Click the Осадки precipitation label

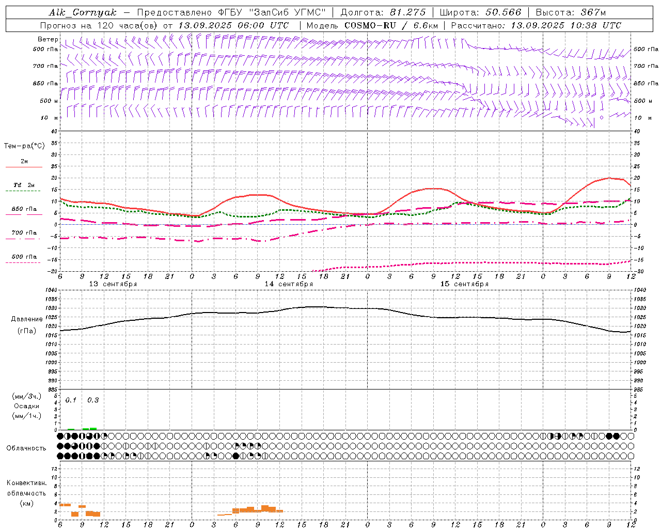point(27,406)
